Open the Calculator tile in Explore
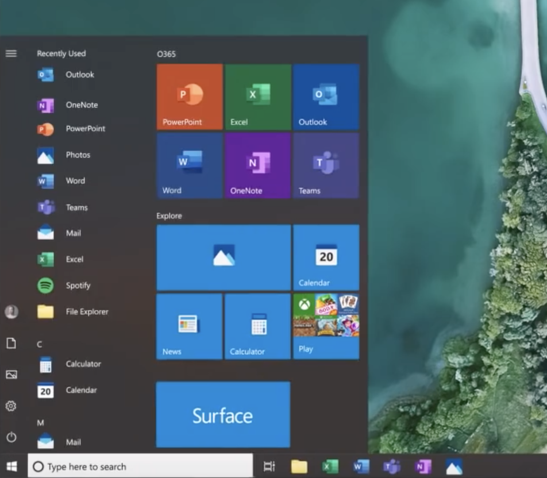 258,326
